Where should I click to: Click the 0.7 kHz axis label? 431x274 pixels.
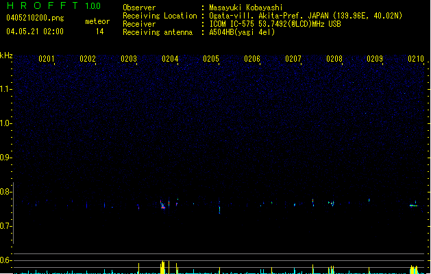click(5, 226)
